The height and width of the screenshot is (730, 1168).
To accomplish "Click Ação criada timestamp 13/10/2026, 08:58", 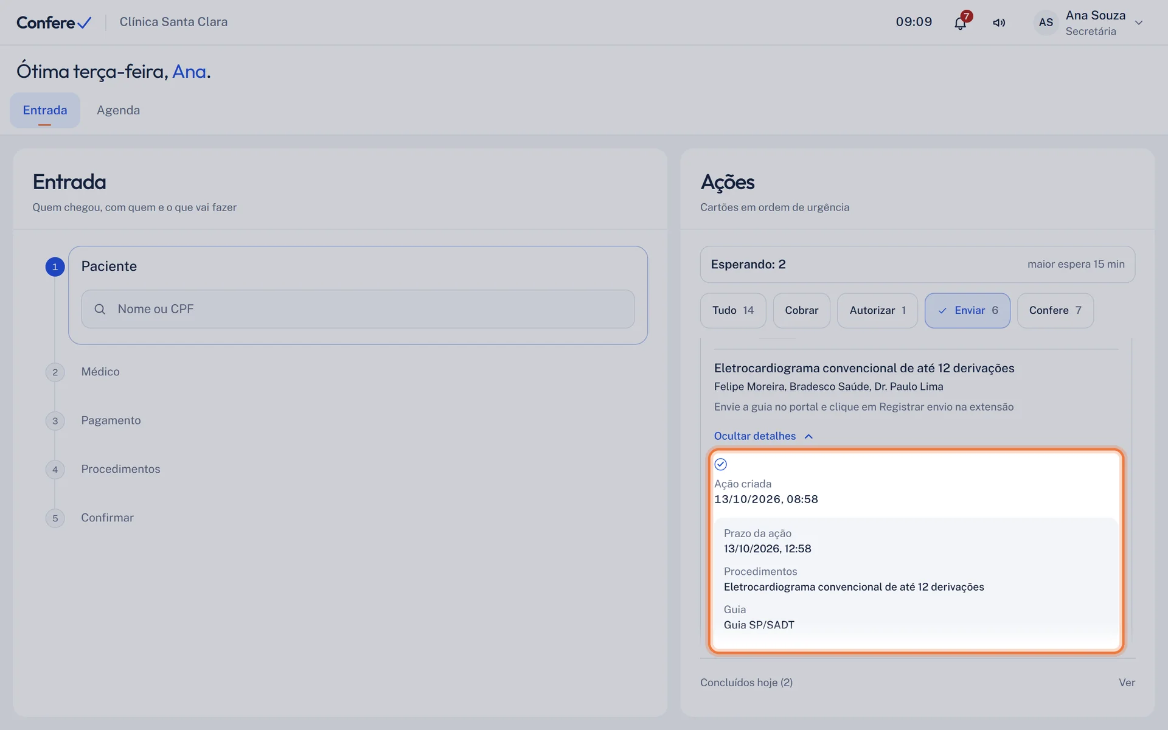I will [766, 499].
